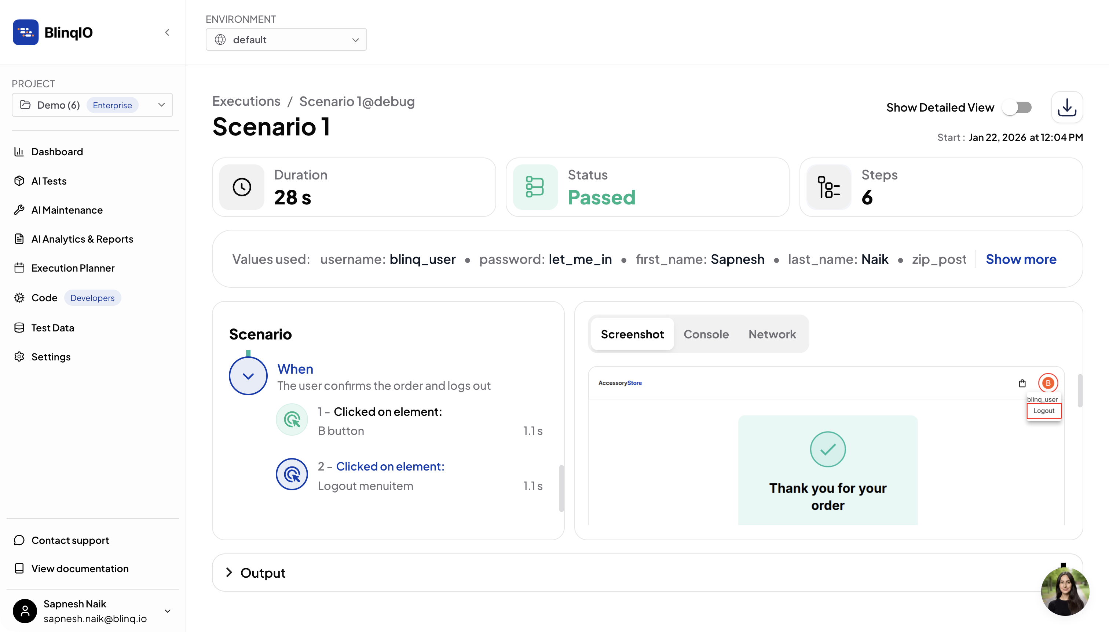Click the B button step icon
The image size is (1109, 632).
click(x=292, y=420)
